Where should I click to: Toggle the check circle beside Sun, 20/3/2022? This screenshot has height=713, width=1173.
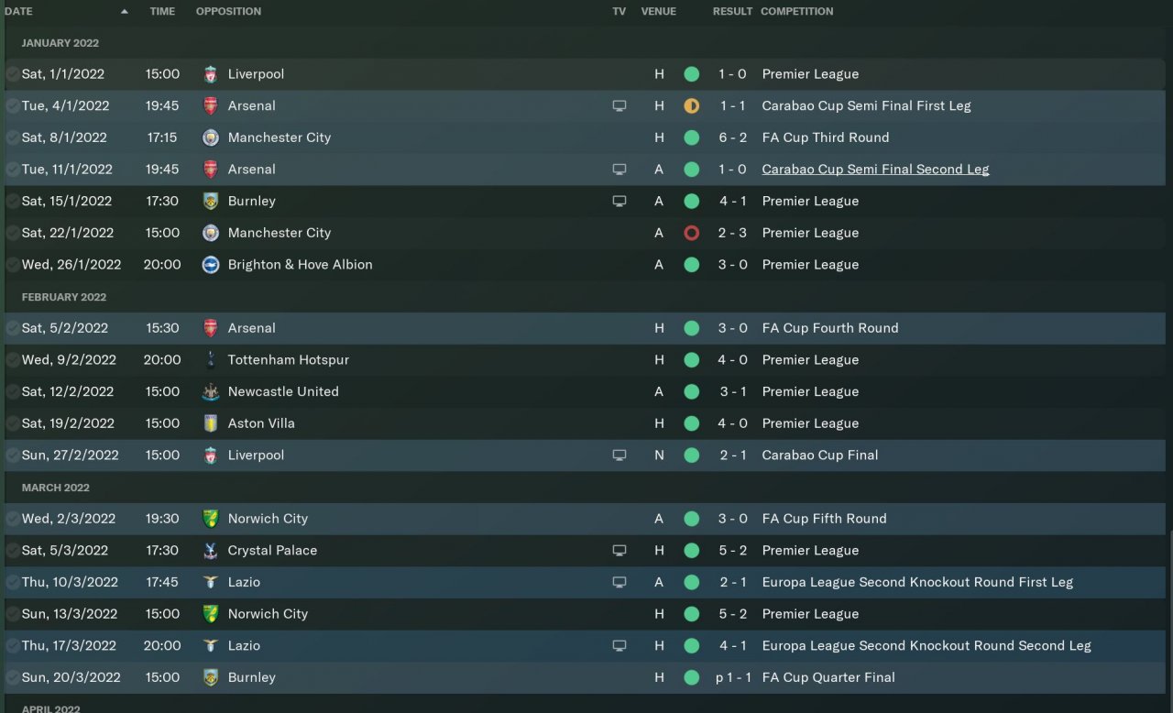(12, 678)
